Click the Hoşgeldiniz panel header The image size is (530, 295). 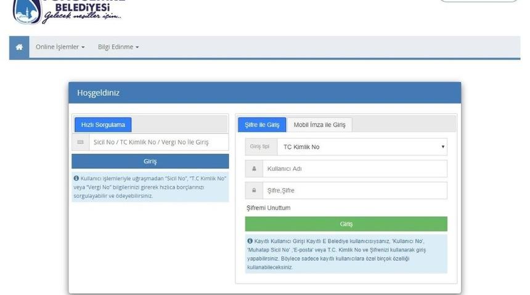tap(264, 93)
